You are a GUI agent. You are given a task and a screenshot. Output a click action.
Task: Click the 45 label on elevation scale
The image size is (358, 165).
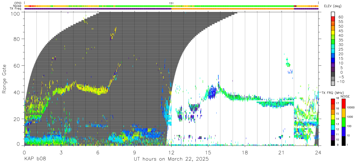(x=341, y=31)
